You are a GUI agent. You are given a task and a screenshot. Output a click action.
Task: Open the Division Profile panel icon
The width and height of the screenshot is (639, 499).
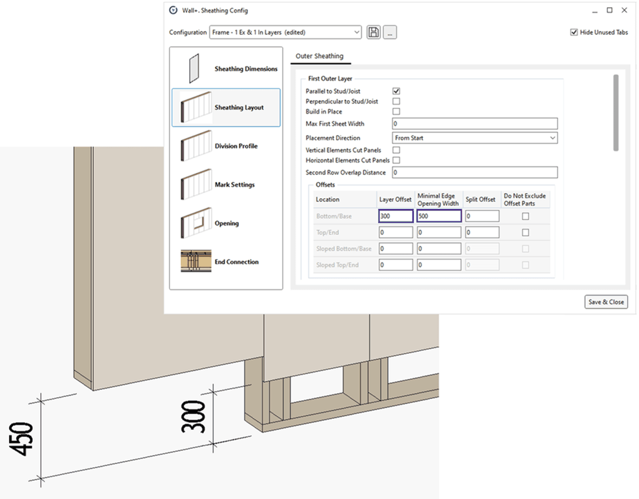click(196, 145)
